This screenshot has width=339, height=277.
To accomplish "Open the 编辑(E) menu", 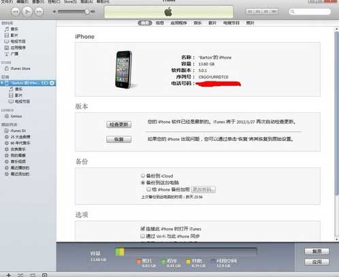I will coord(22,1).
